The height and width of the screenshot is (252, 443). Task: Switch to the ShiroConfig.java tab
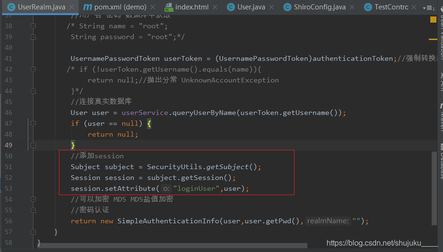(320, 7)
